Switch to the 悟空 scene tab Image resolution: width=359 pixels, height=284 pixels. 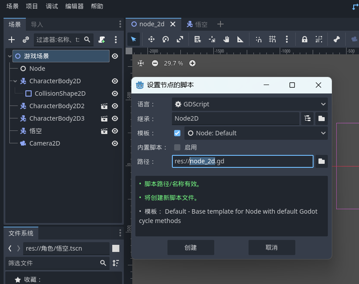coord(197,24)
